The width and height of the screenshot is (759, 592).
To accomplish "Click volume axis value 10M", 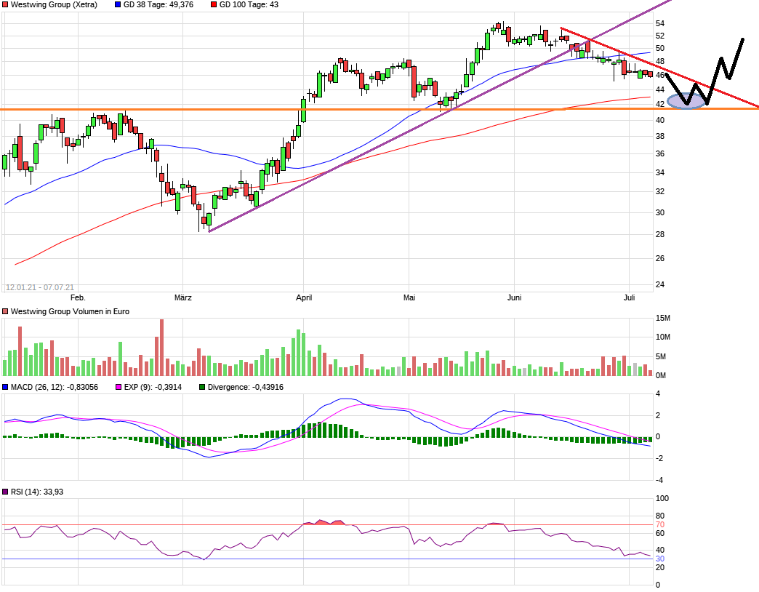I will pos(663,337).
